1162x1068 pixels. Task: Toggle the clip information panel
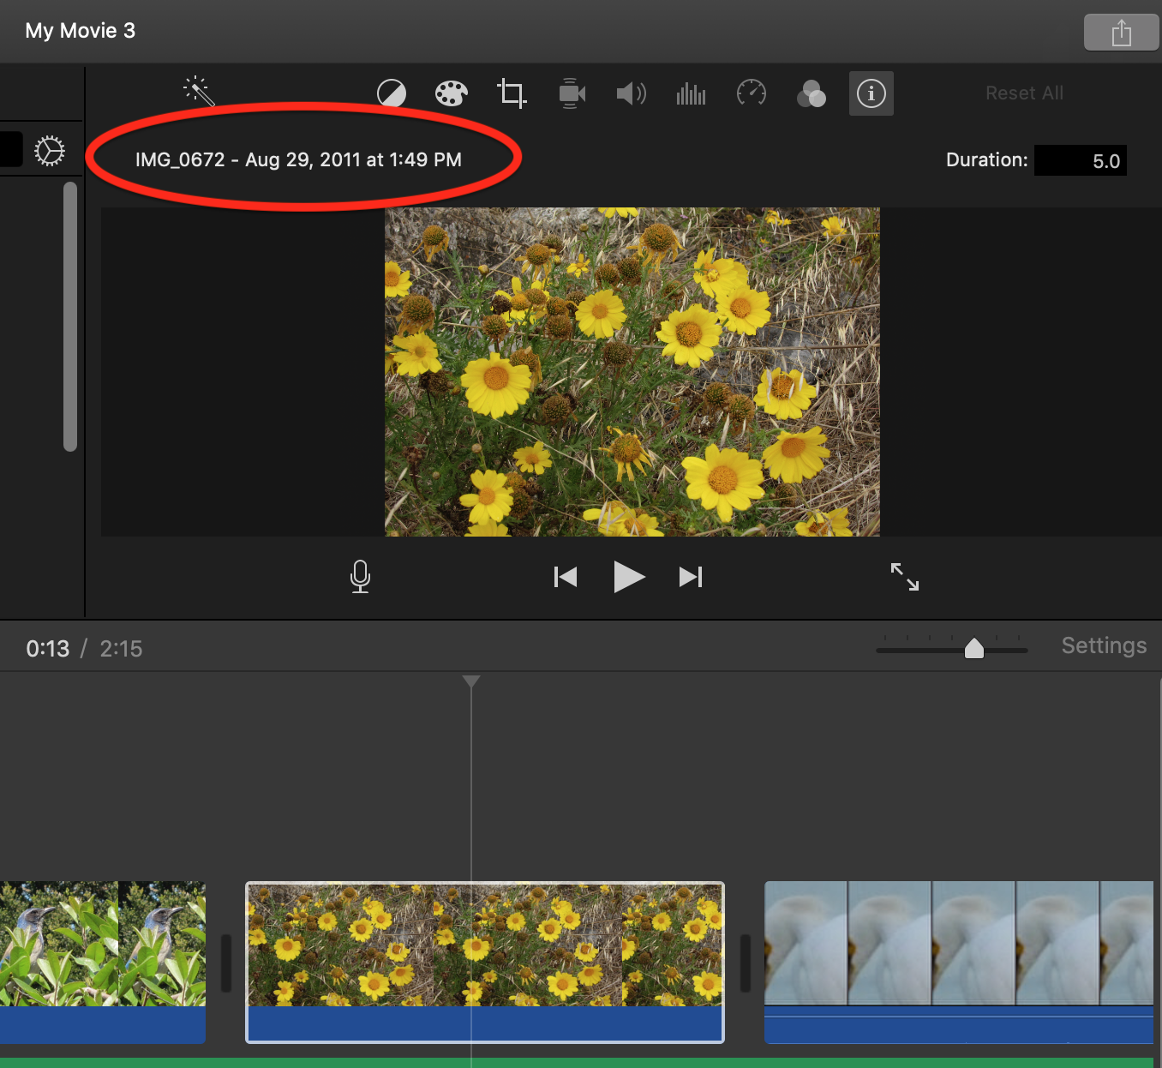(x=871, y=93)
